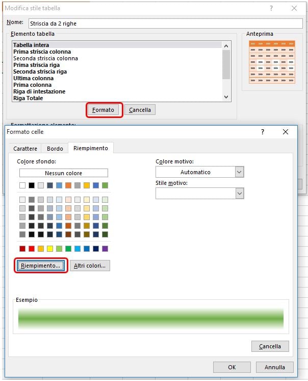Switch to the Bordo tab
Screen dimensions: 308x381
pyautogui.click(x=55, y=149)
